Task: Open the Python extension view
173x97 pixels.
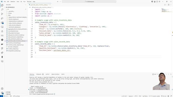Action: 2,40
